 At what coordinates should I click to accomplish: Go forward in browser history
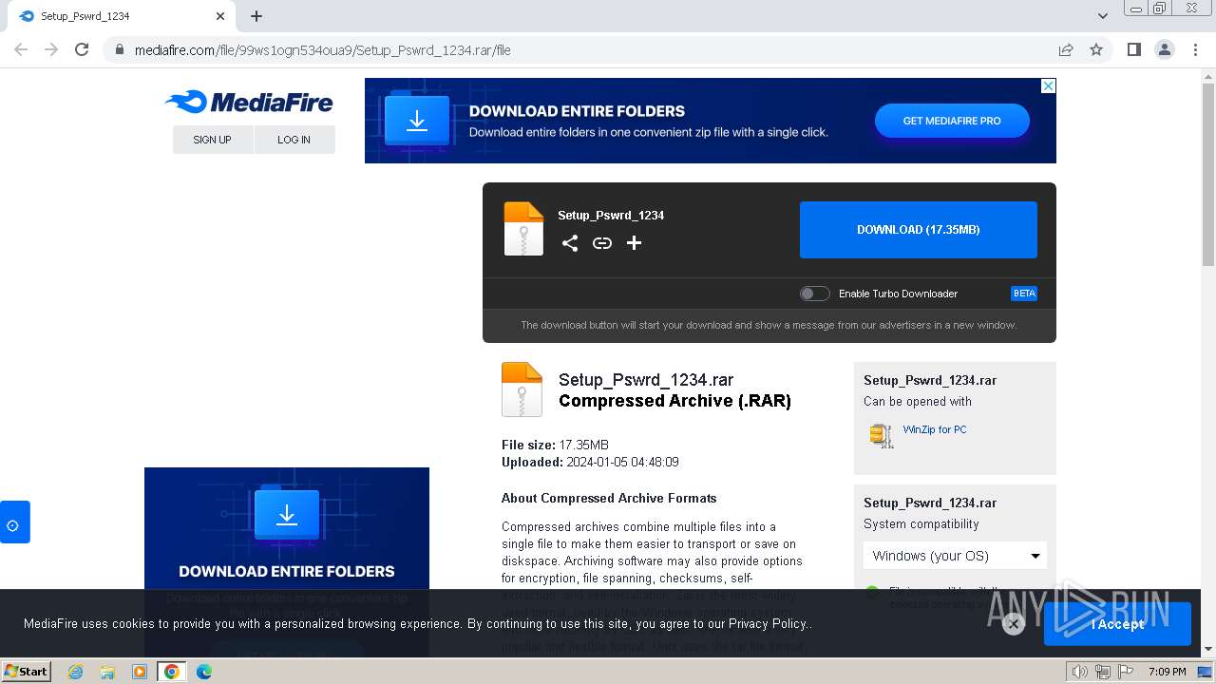point(51,49)
